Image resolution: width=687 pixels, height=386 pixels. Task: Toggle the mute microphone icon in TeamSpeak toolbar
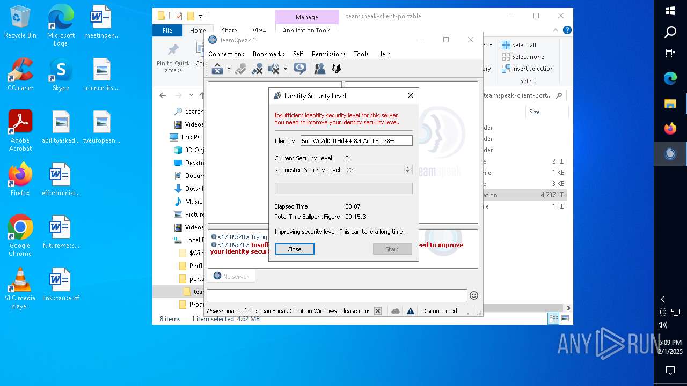(x=257, y=69)
